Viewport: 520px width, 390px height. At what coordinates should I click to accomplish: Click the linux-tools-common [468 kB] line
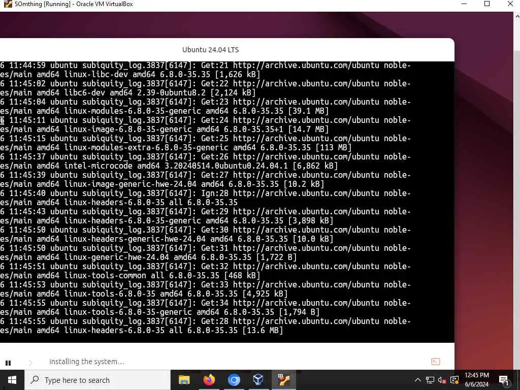[130, 275]
